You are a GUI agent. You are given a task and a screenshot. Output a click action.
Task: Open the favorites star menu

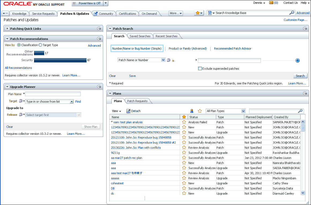tap(199, 13)
